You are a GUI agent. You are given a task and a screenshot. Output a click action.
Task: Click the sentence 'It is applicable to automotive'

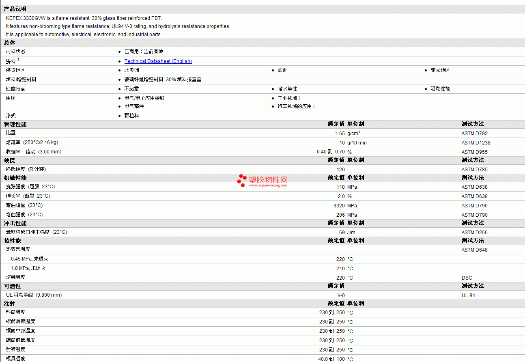click(x=84, y=34)
